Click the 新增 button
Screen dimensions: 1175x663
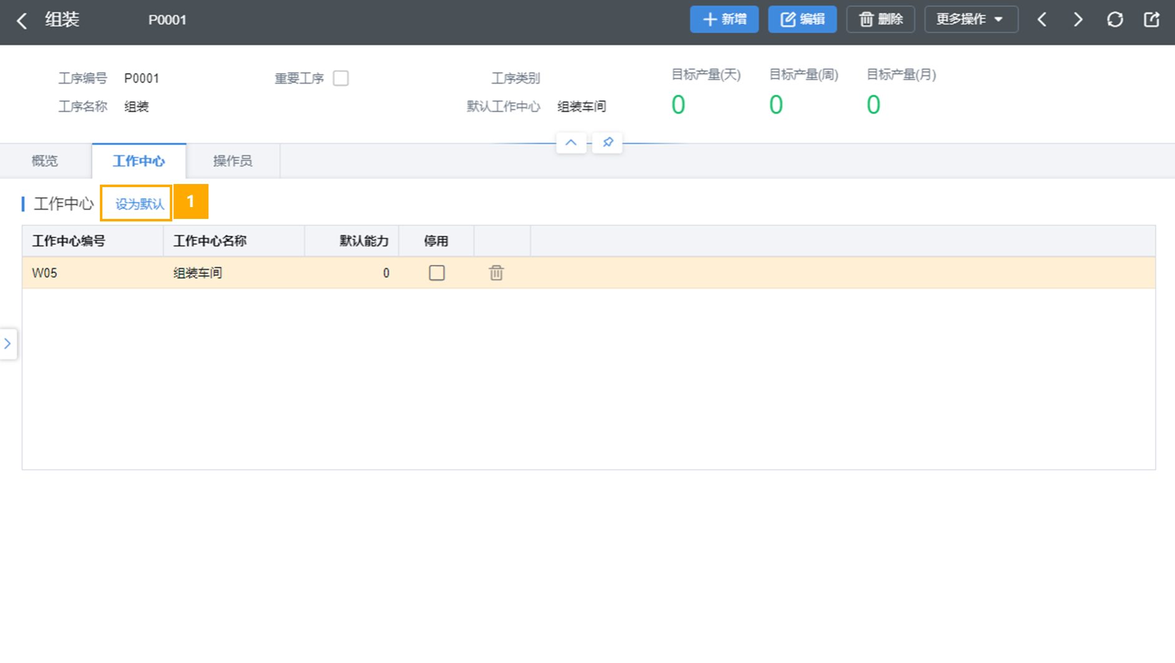coord(724,19)
